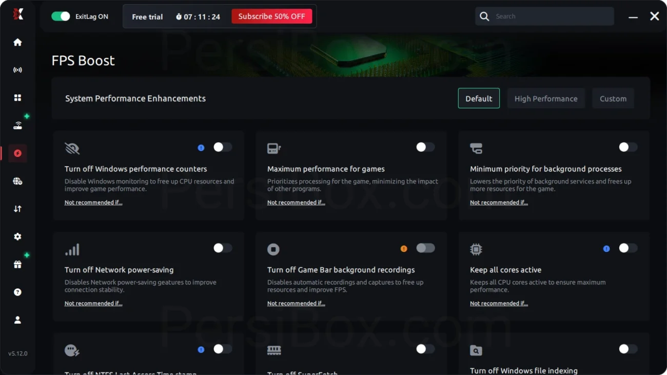
Task: Go to Home in sidebar
Action: pyautogui.click(x=18, y=42)
